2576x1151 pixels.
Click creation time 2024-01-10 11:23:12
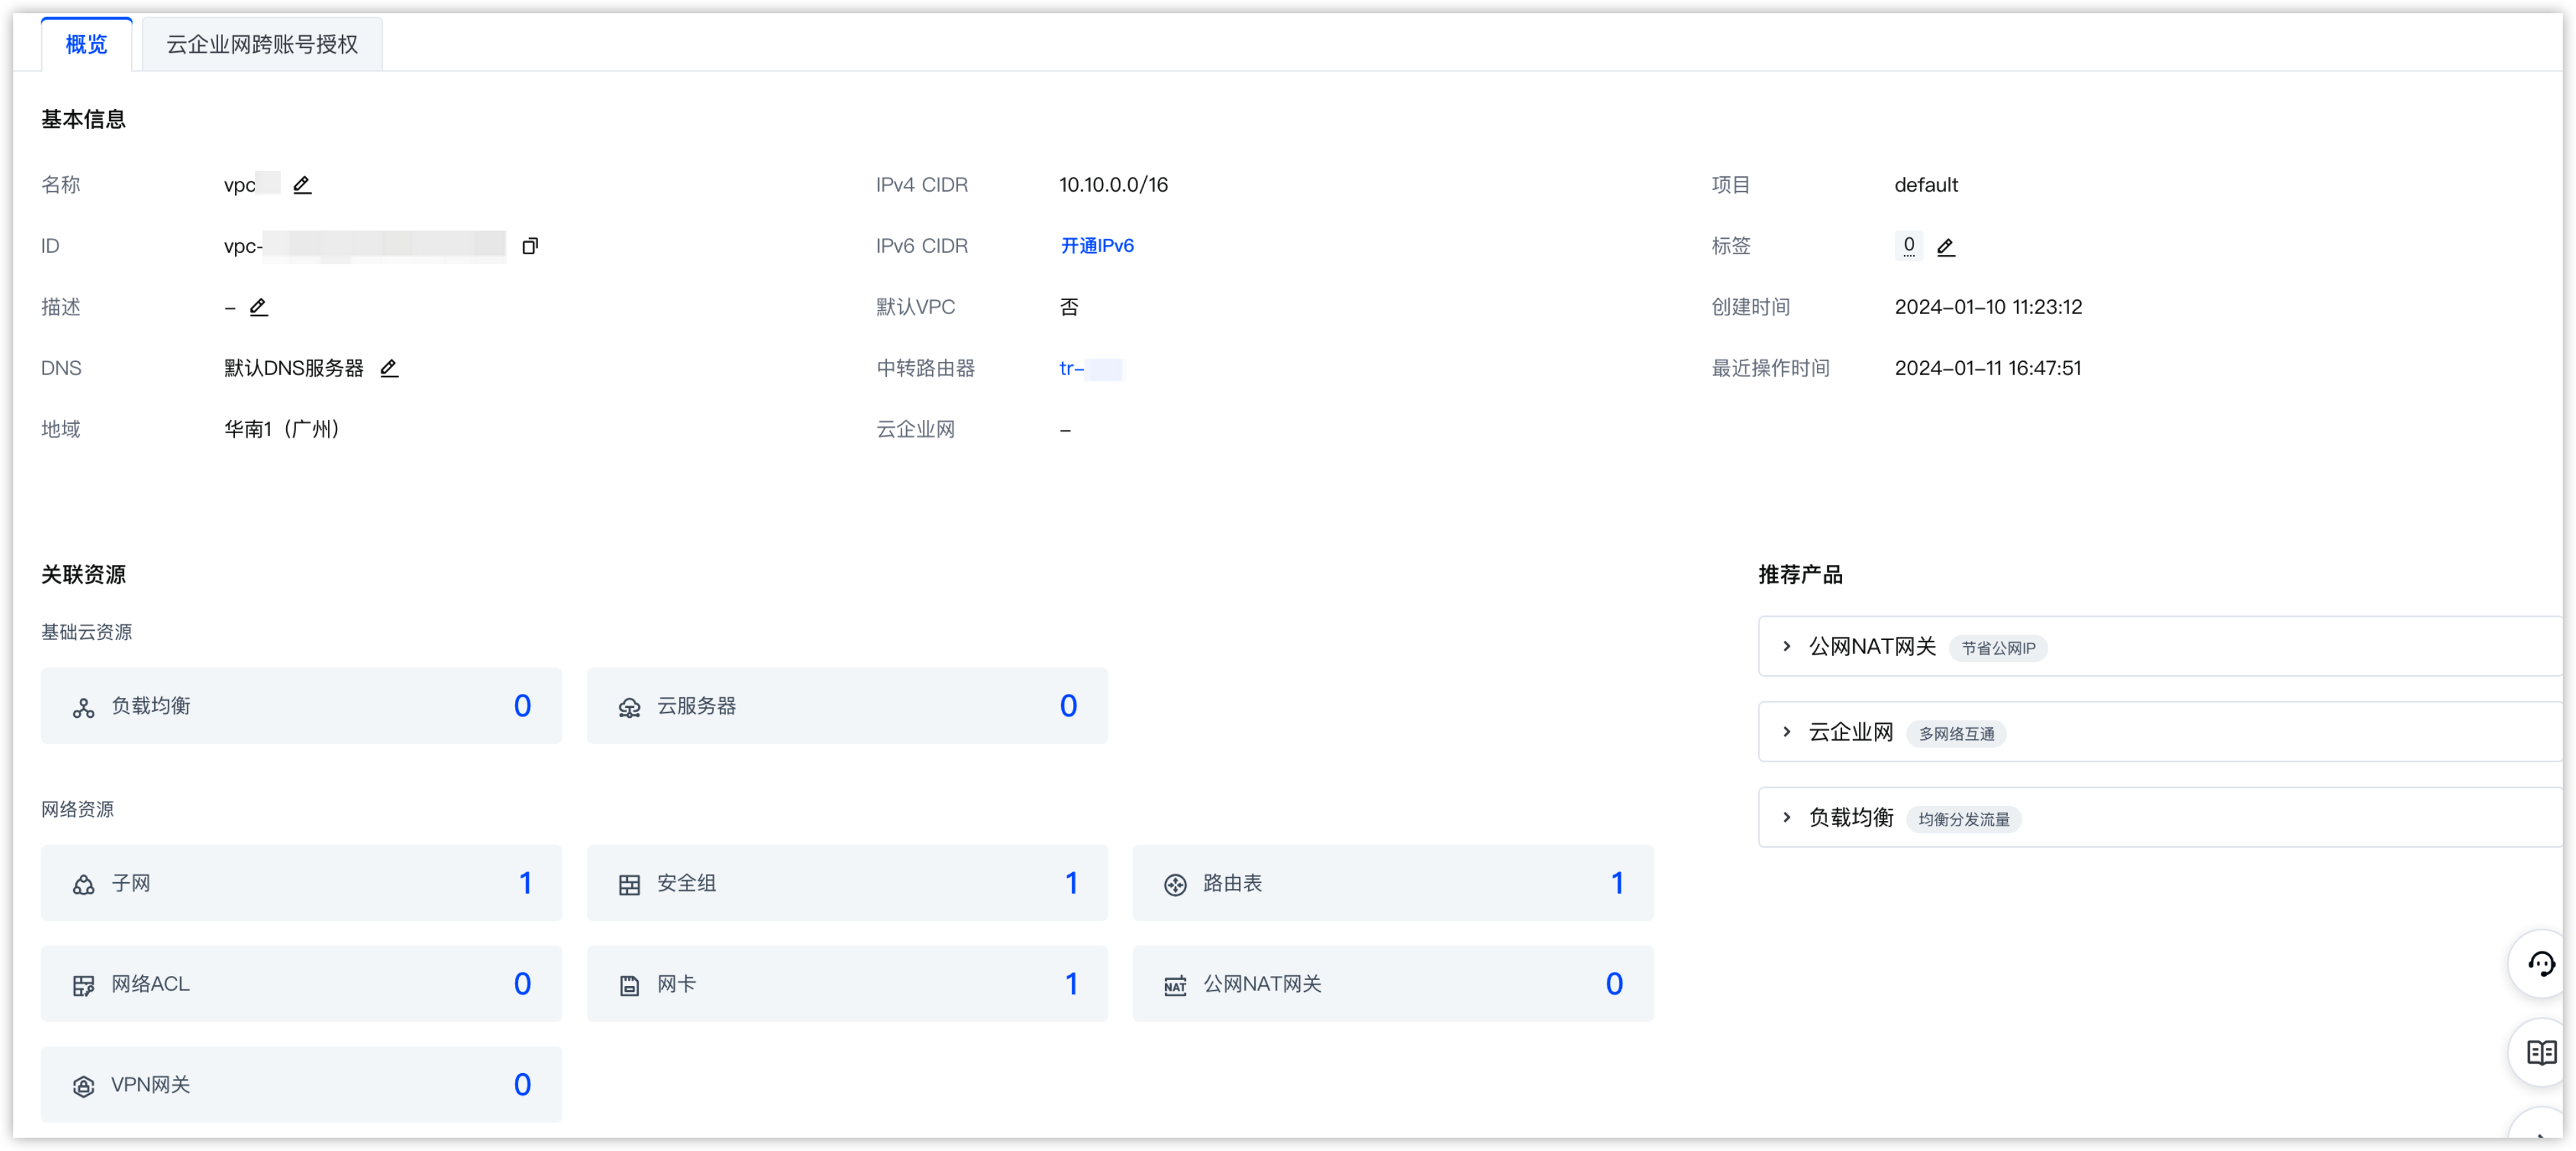click(1988, 307)
